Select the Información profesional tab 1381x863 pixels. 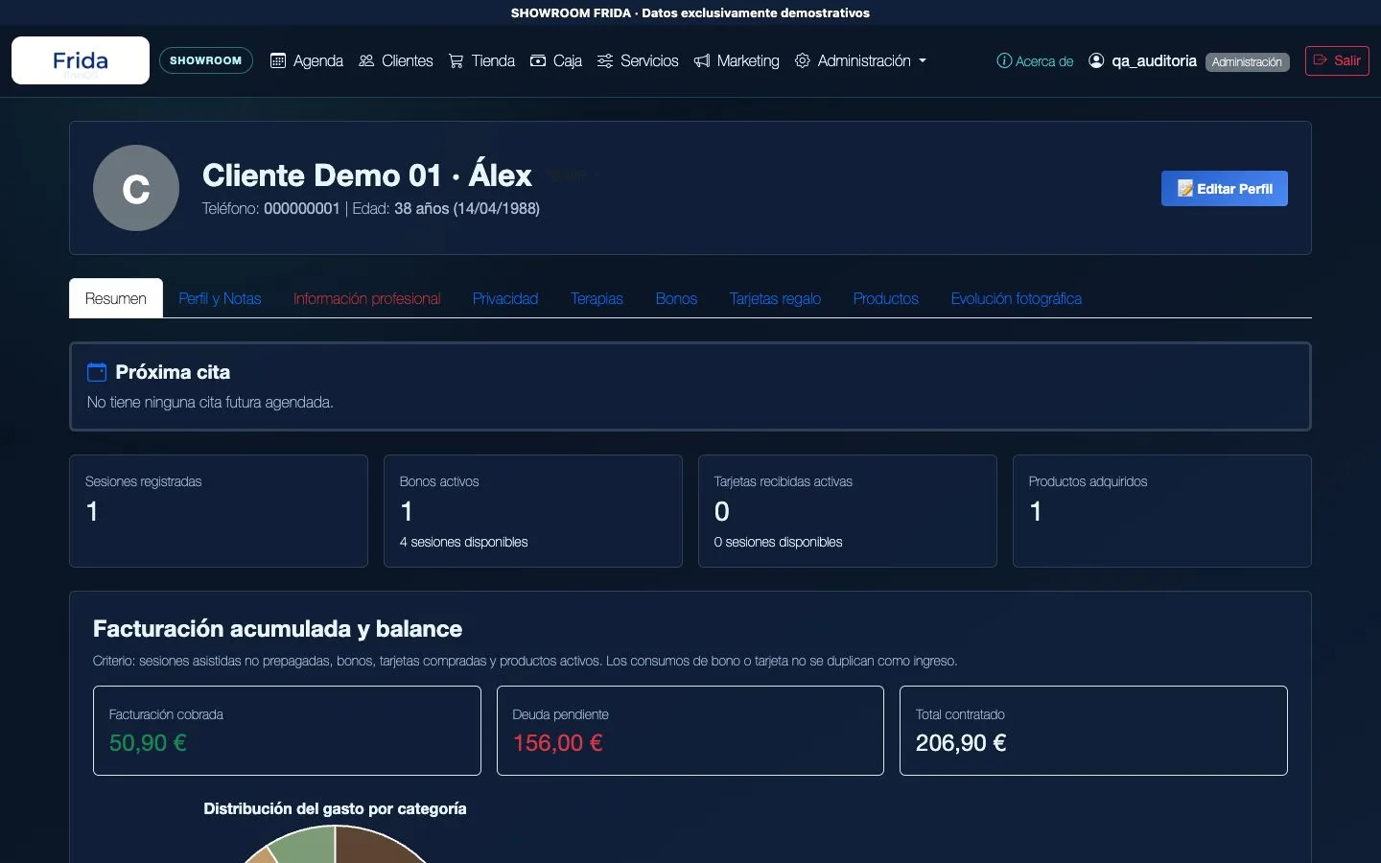tap(367, 298)
